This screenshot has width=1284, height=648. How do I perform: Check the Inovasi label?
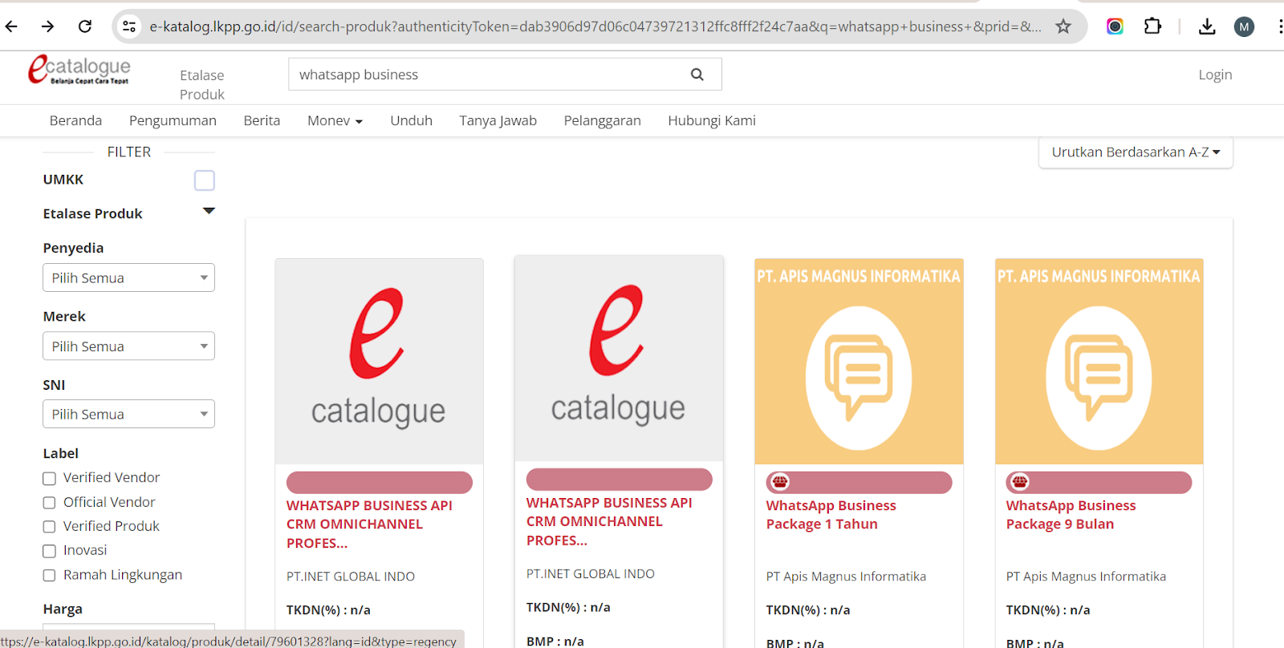49,551
